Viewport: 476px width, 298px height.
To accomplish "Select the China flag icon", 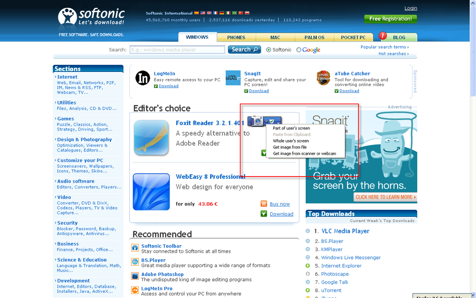I will 241,13.
